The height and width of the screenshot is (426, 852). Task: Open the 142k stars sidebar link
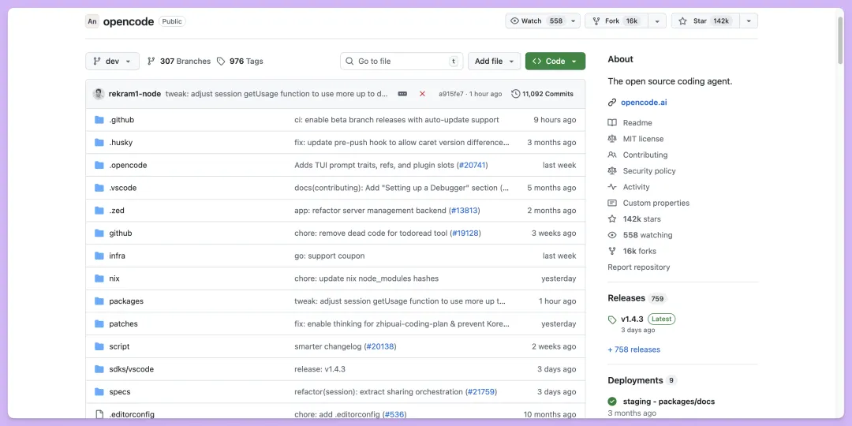642,219
